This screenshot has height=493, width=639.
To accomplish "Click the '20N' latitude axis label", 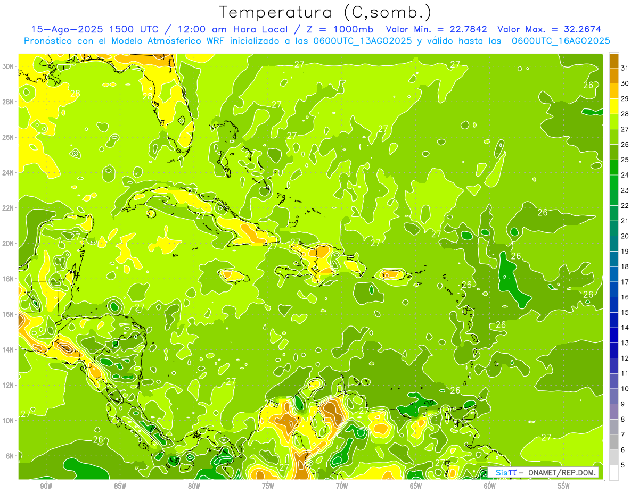I will (x=9, y=244).
